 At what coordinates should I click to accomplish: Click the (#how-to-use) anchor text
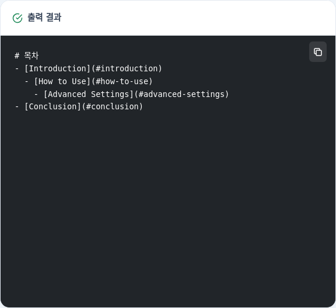(x=122, y=81)
